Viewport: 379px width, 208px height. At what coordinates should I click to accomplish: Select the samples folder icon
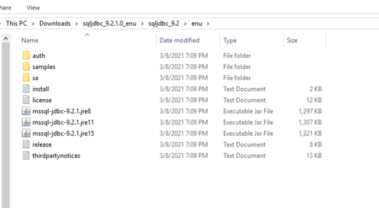[x=26, y=67]
